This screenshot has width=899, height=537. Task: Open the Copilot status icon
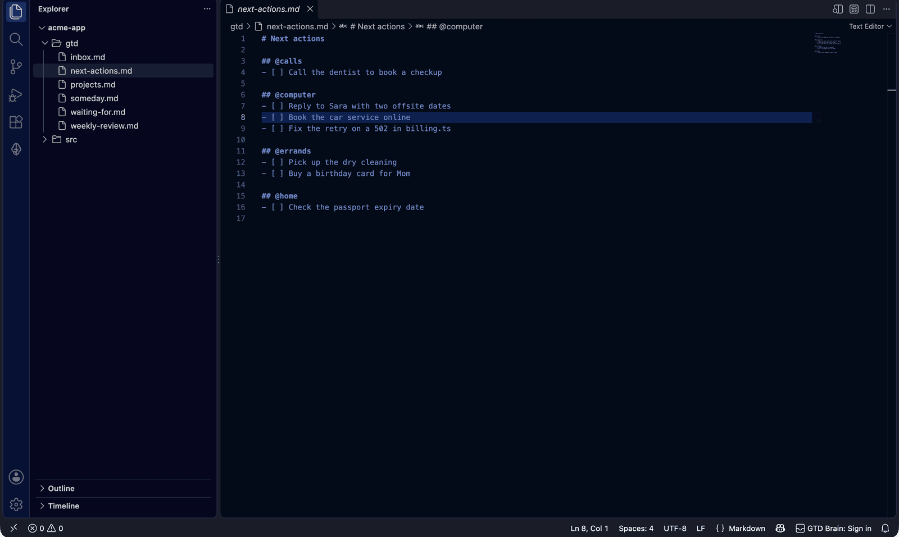click(780, 528)
